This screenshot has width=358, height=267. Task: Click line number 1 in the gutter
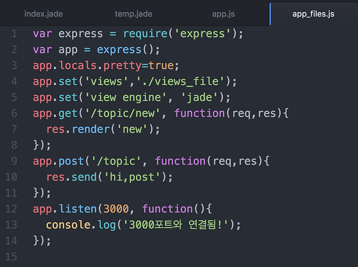tap(14, 34)
